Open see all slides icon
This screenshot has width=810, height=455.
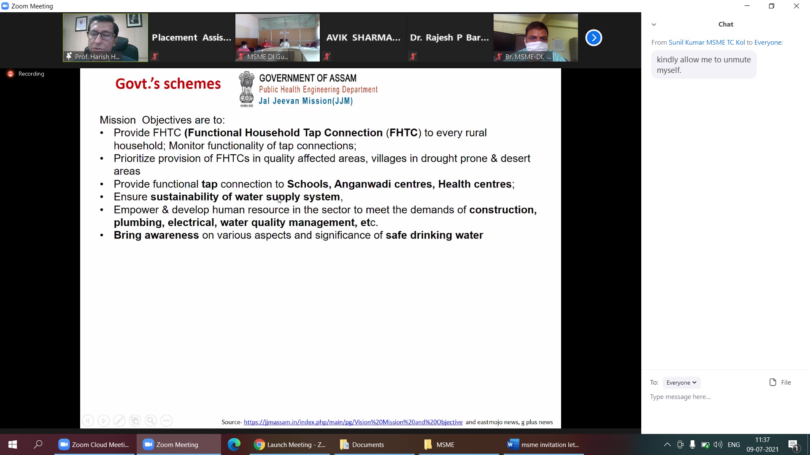[135, 420]
